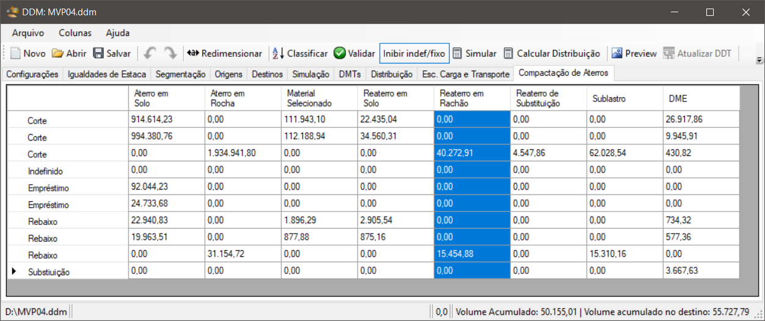This screenshot has width=765, height=321.
Task: Click the Simular calculator button
Action: pos(474,53)
